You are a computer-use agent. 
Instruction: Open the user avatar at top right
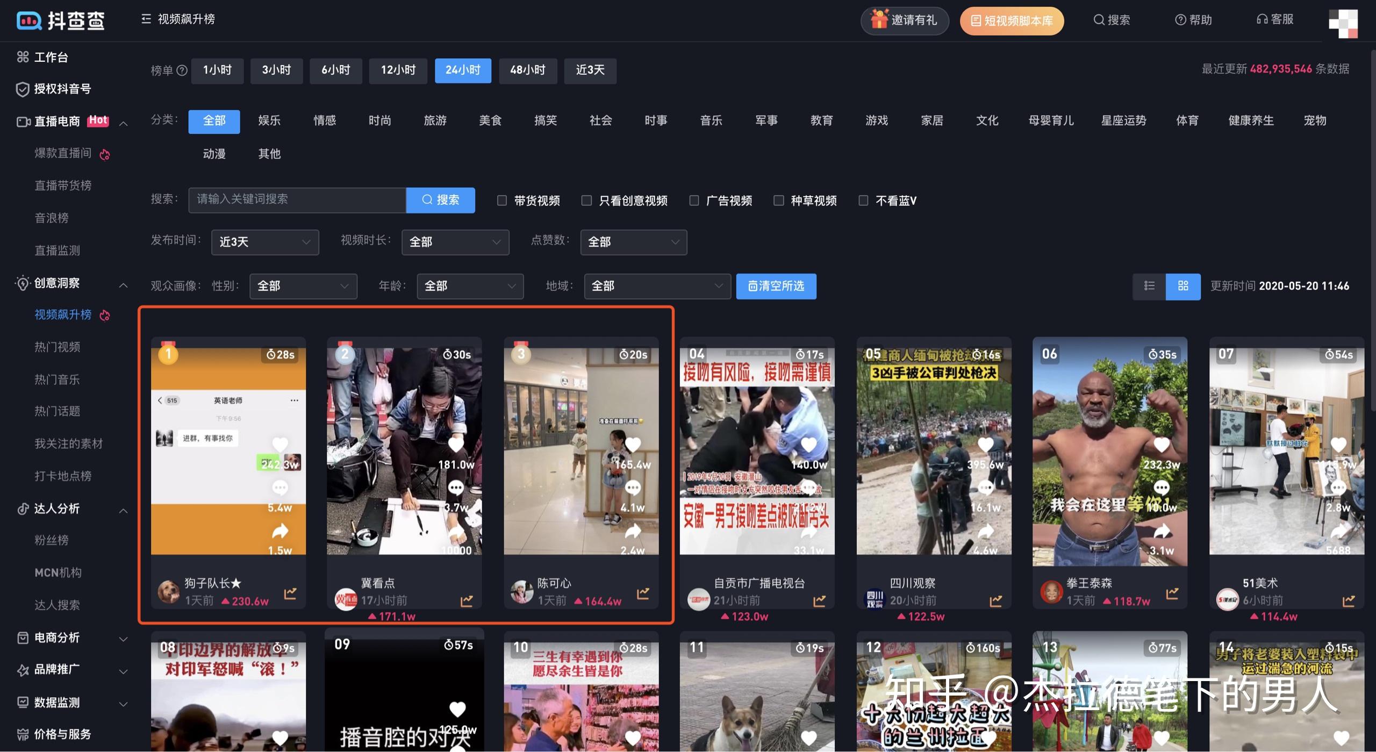(1343, 24)
